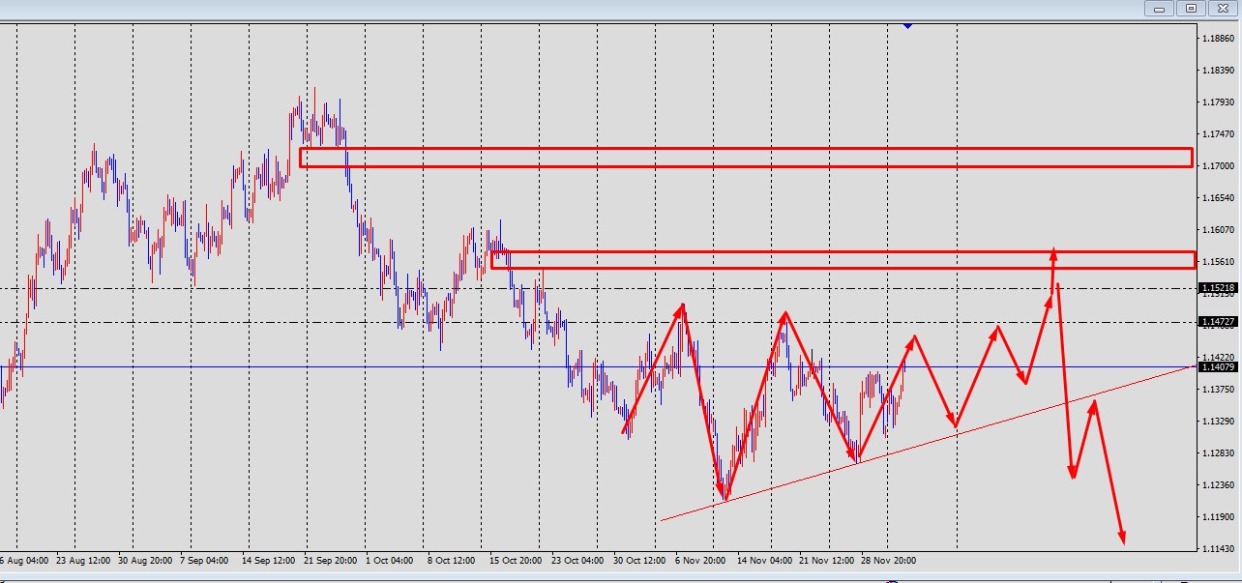The image size is (1242, 583).
Task: Click the 1.13290 price scale value
Action: click(1218, 422)
